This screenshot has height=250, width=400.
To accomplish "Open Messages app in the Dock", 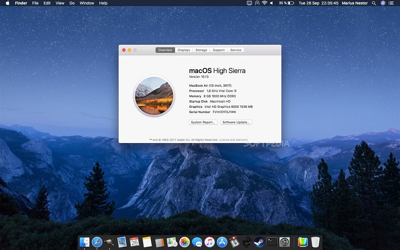I will [197, 242].
